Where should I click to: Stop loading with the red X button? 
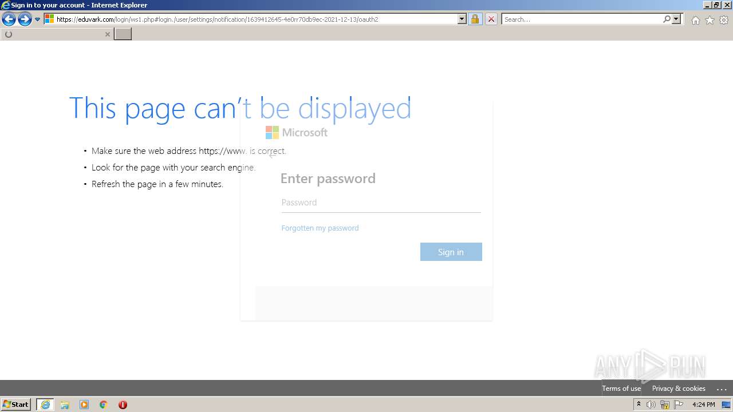[x=491, y=19]
